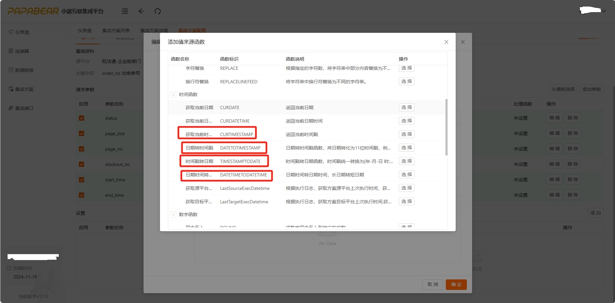
Task: Switch to the 集成方案详情 tab
Action: 154,30
